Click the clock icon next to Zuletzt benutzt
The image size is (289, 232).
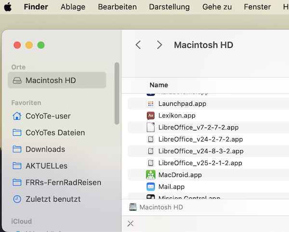(17, 199)
